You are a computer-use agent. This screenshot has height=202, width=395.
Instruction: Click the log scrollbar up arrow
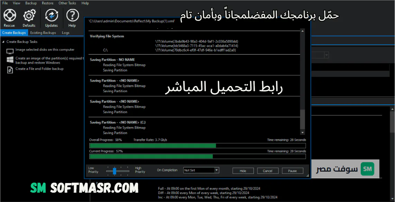click(x=303, y=31)
